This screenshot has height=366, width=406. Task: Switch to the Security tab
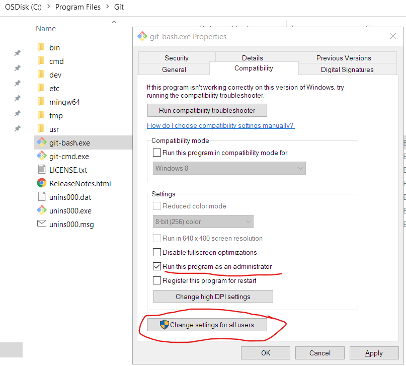pos(177,58)
